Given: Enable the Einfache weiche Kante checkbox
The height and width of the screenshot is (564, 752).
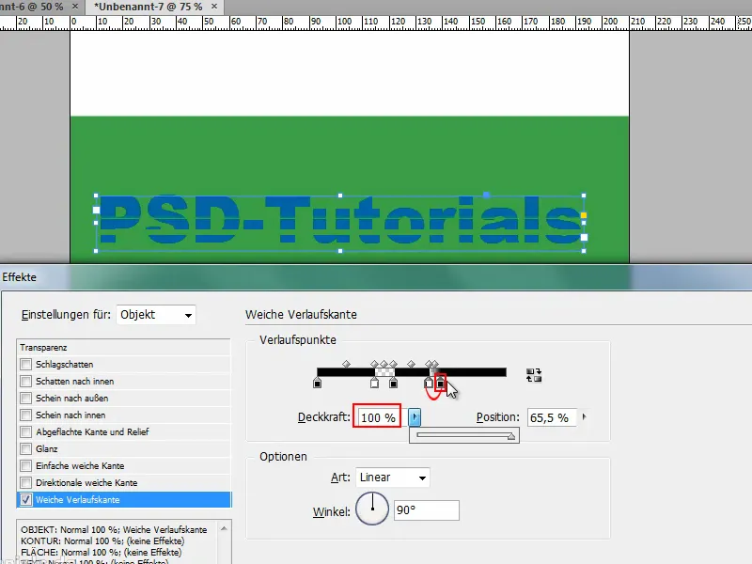Looking at the screenshot, I should tap(26, 465).
